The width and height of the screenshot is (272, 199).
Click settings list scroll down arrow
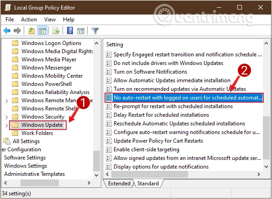pos(266,167)
